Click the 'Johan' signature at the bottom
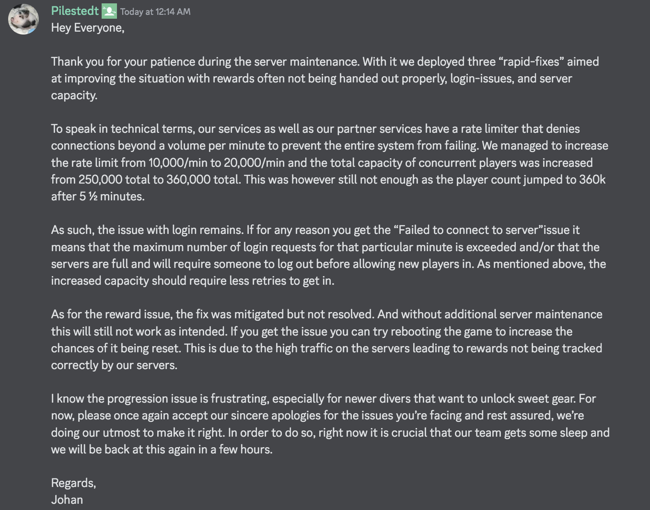The height and width of the screenshot is (510, 650). click(x=67, y=500)
